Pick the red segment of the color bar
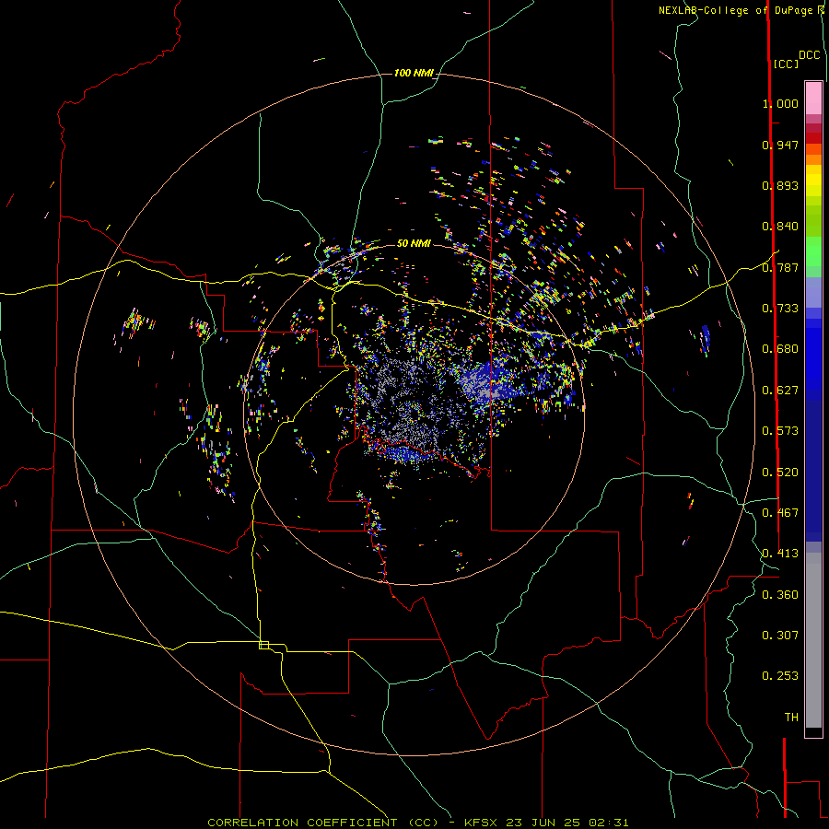This screenshot has width=829, height=829. pyautogui.click(x=813, y=138)
